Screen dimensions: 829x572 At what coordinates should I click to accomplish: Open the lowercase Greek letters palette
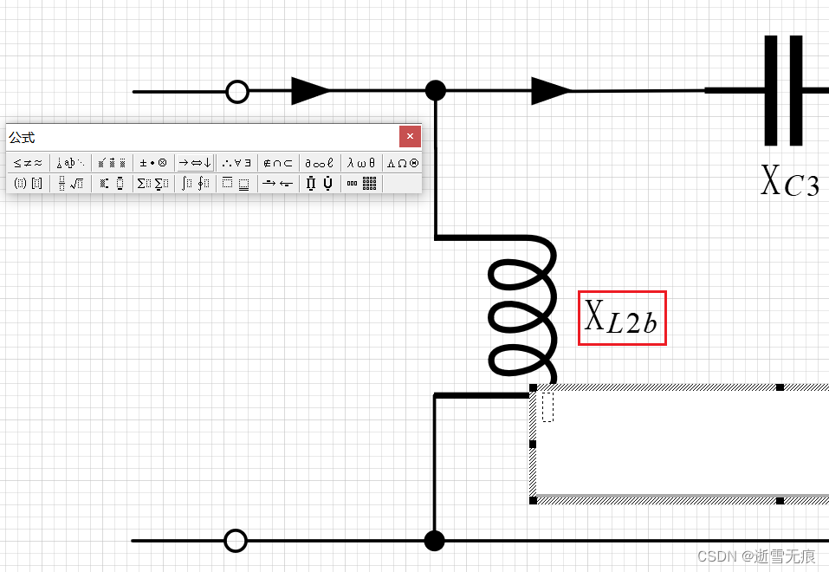click(x=360, y=162)
